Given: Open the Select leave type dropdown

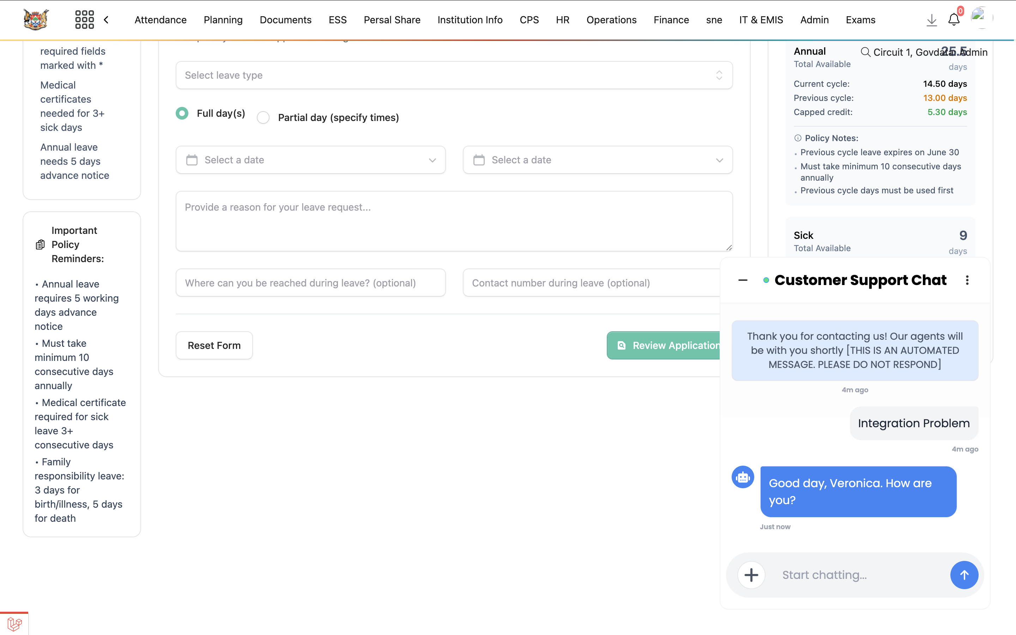Looking at the screenshot, I should click(454, 75).
